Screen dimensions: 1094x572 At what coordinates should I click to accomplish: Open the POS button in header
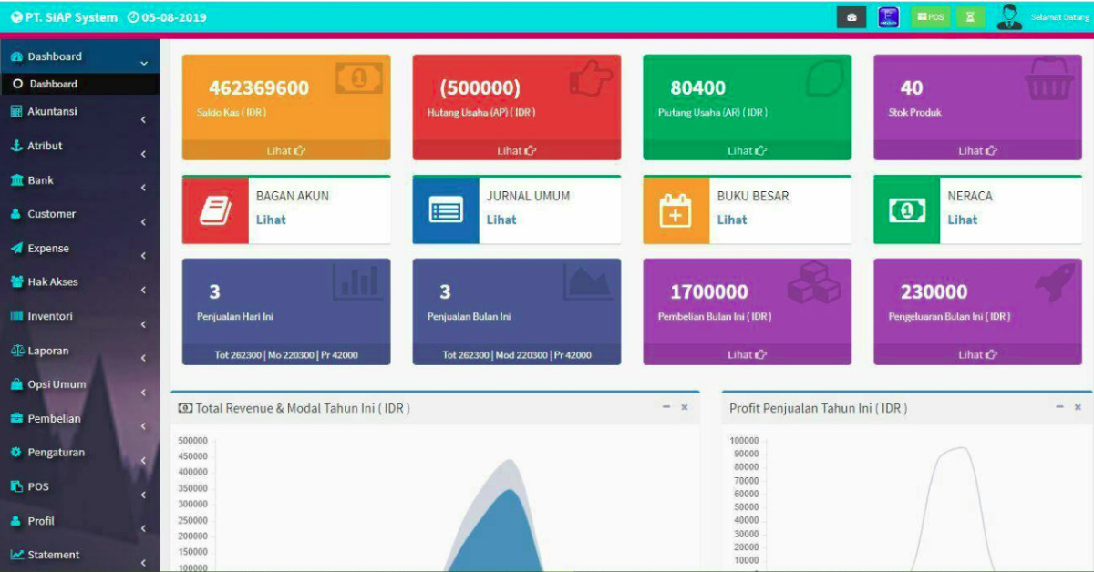point(930,17)
